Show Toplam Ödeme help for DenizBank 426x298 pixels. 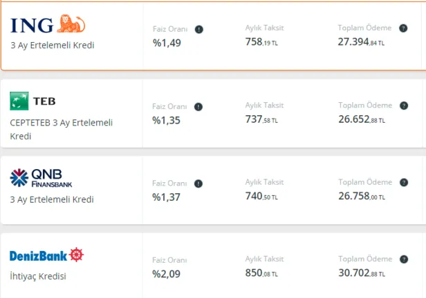pyautogui.click(x=404, y=260)
